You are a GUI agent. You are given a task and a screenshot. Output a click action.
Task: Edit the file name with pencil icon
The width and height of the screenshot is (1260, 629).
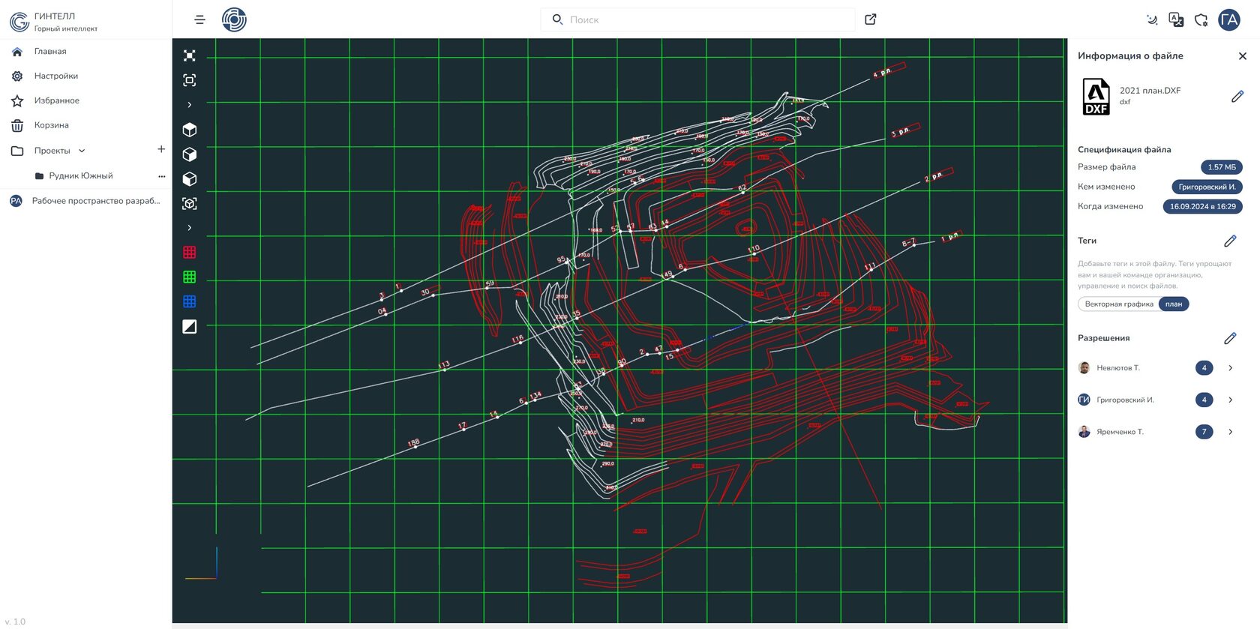click(x=1237, y=96)
